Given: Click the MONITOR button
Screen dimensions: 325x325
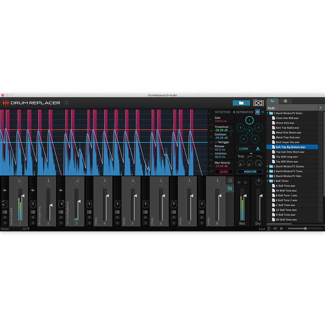Looking at the screenshot, I should point(250,172).
